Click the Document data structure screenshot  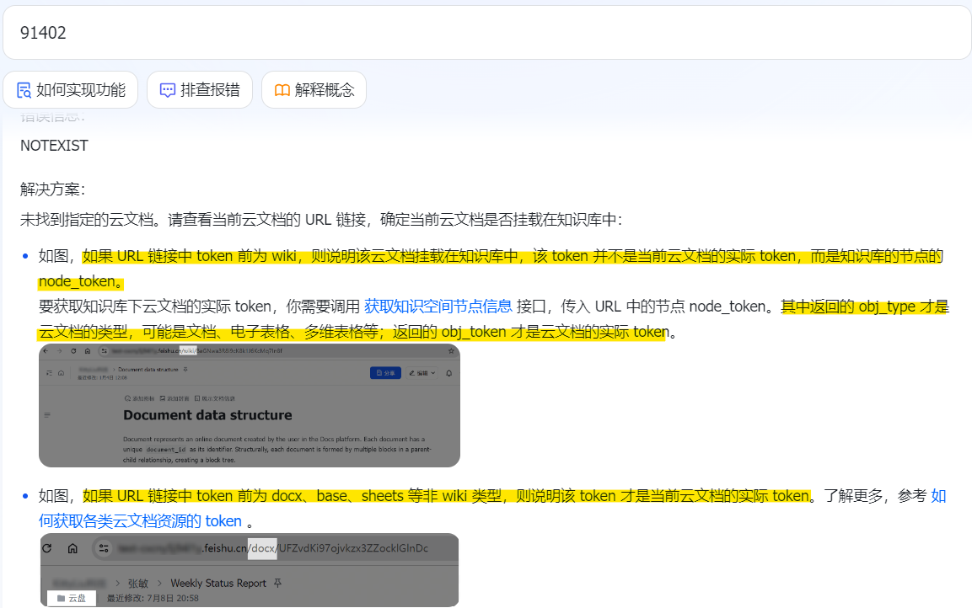click(x=250, y=421)
